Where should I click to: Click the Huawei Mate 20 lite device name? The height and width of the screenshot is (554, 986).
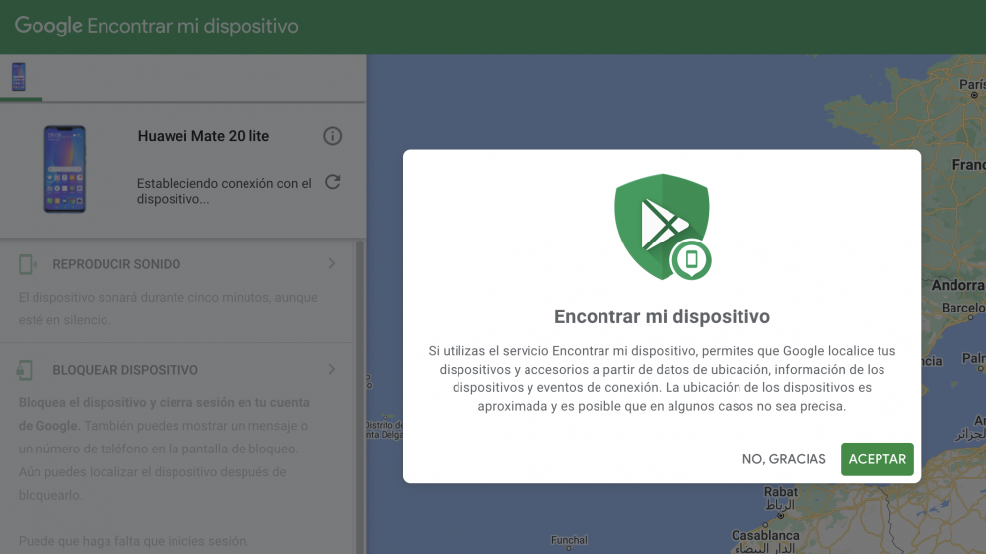click(203, 136)
